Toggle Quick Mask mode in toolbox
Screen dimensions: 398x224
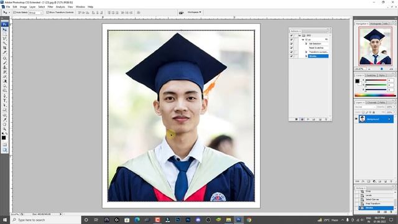tap(4, 144)
